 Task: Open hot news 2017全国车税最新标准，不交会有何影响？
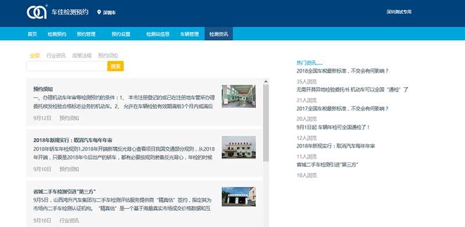coord(342,109)
